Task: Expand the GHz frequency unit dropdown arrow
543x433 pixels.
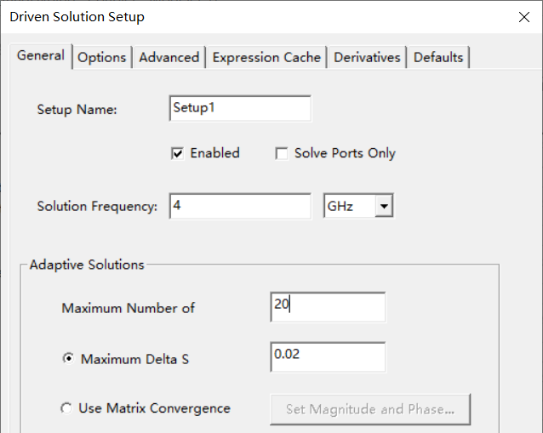Action: pos(384,206)
